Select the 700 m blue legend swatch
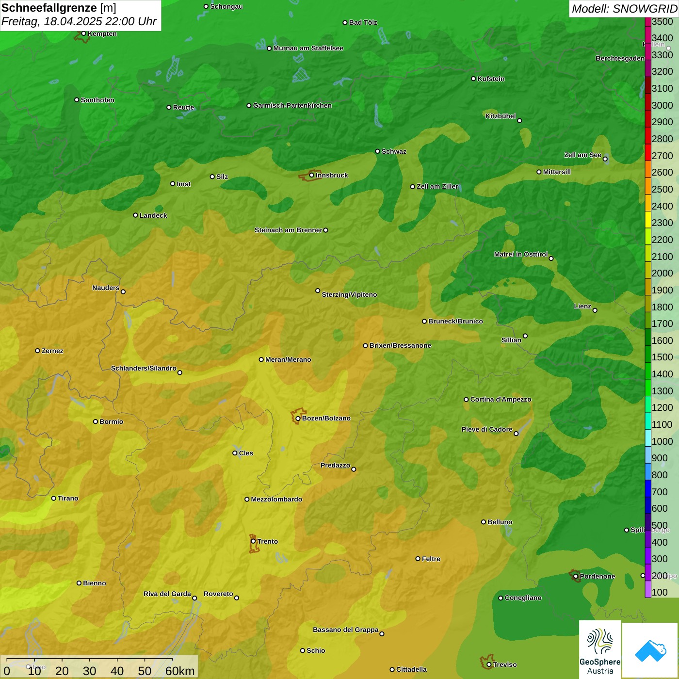679x679 pixels. pos(648,488)
